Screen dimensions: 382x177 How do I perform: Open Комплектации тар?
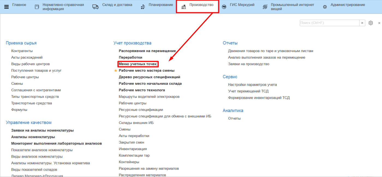134,155
